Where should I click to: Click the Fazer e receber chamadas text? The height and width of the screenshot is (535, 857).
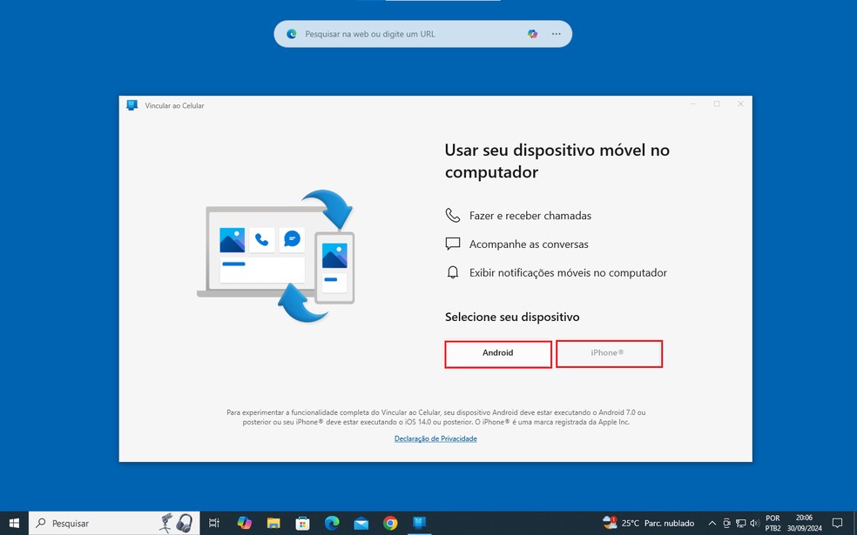point(530,216)
